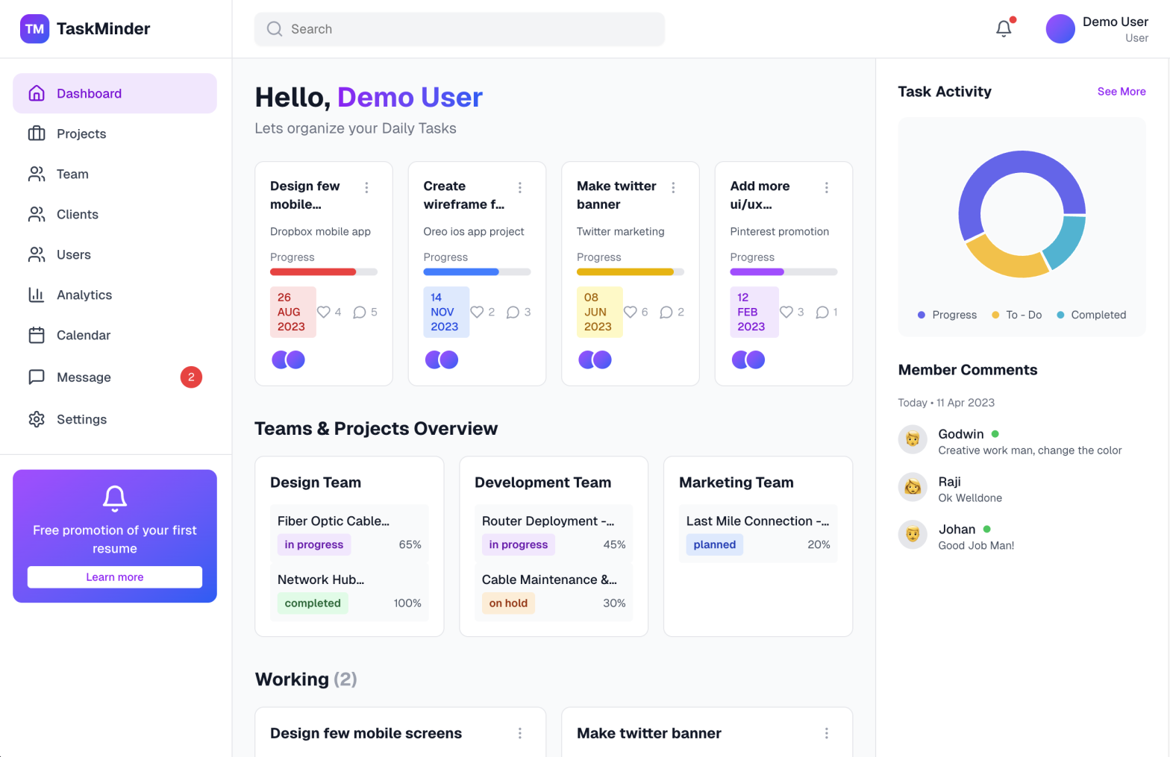
Task: Click the Search input field
Action: tap(459, 29)
